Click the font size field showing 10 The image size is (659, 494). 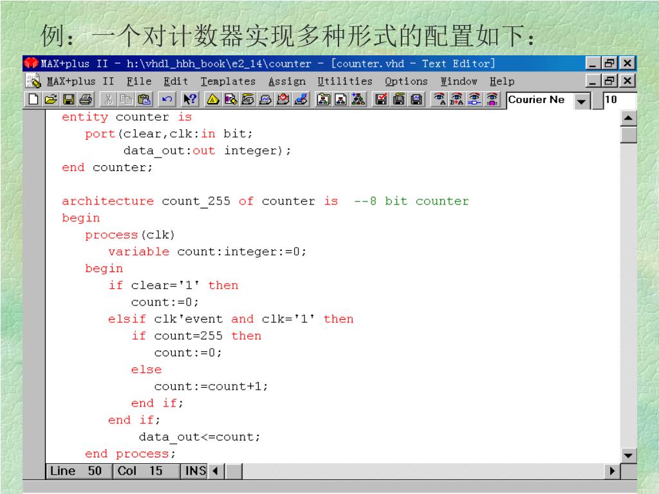(x=620, y=100)
